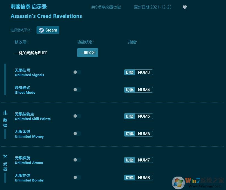The image size is (226, 190).
Task: Click 切换 button for Unlimited Ammo
Action: pos(129,160)
